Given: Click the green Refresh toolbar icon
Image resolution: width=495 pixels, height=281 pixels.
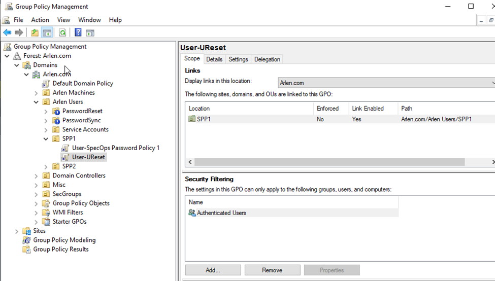Looking at the screenshot, I should tap(62, 32).
